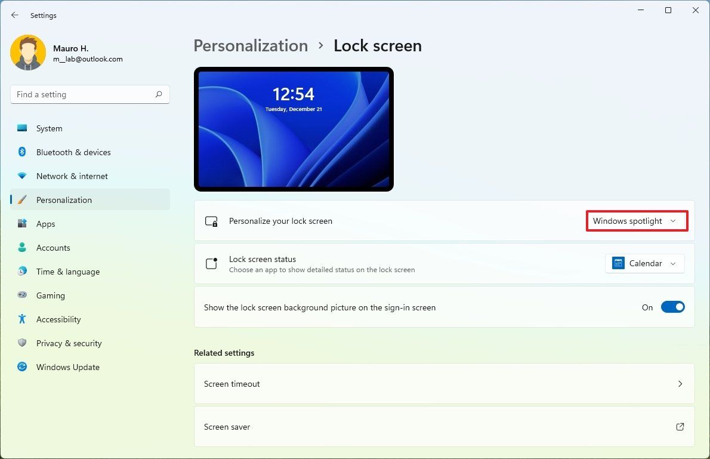
Task: Click the search magnifier in Find a setting
Action: pyautogui.click(x=159, y=94)
